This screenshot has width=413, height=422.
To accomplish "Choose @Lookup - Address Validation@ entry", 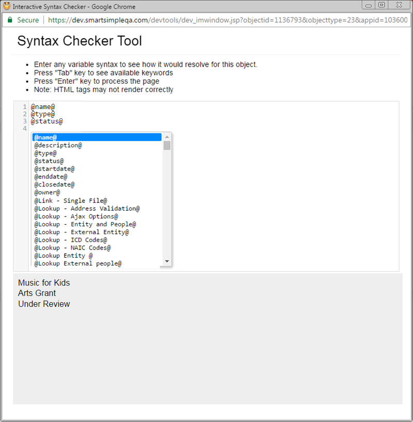I will (87, 208).
